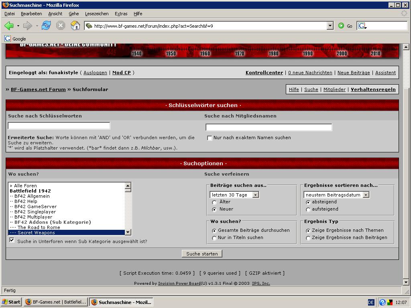Click the green Go icon
Viewport: 411px width, 308px height.
[341, 26]
